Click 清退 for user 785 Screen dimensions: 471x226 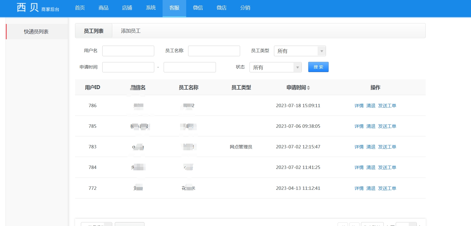click(x=371, y=126)
